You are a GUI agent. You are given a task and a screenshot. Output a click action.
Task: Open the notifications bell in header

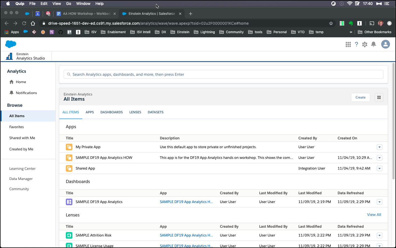coord(374,44)
